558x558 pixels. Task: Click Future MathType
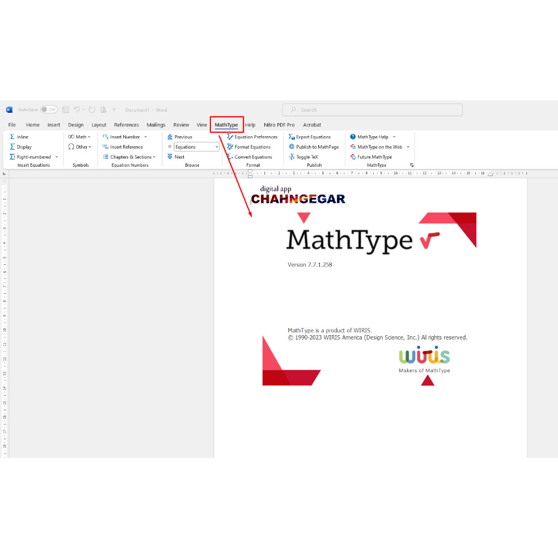click(371, 156)
